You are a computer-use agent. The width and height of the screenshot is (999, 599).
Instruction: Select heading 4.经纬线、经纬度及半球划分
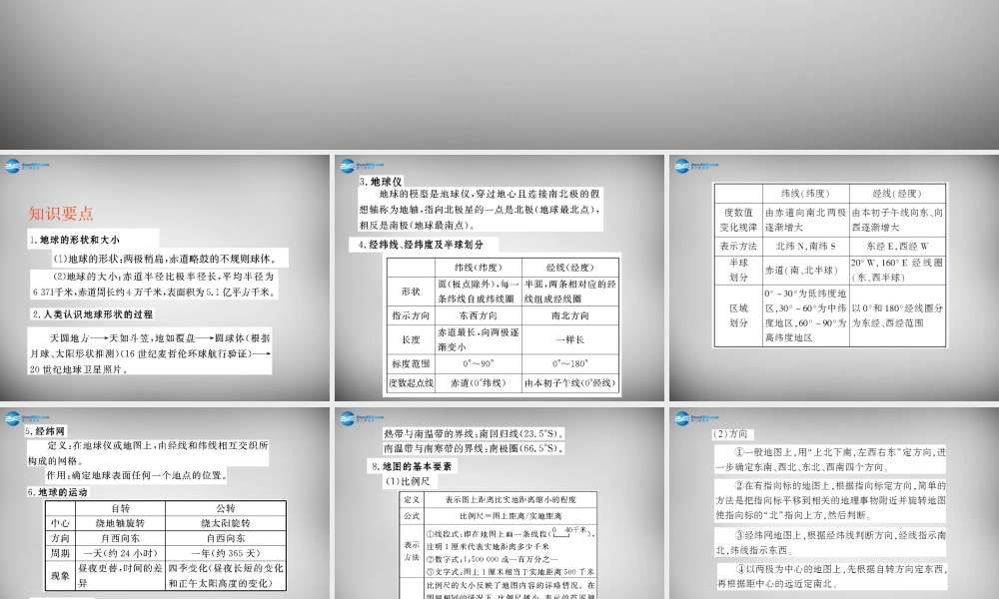coord(422,245)
